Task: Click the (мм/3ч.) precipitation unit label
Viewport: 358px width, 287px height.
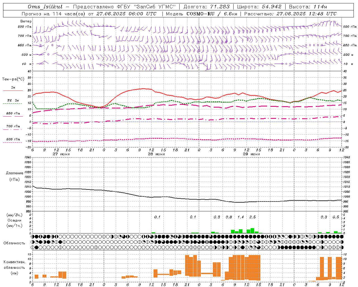Action: [15, 215]
